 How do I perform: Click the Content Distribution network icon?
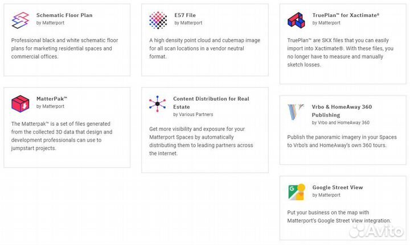click(x=158, y=103)
